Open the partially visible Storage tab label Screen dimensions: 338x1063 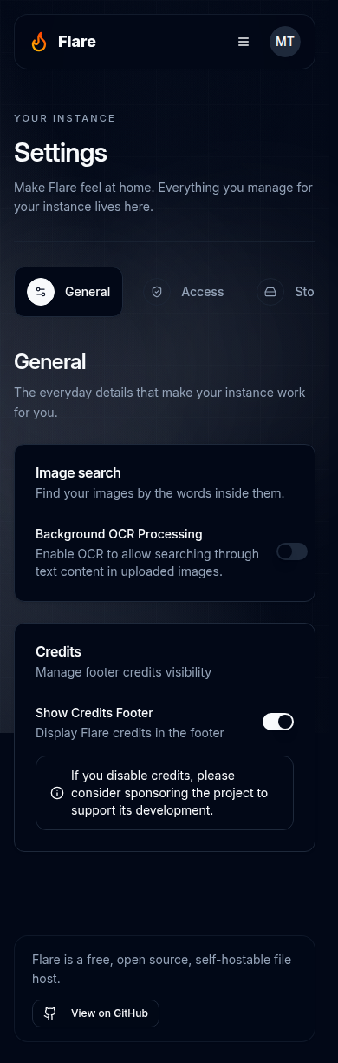305,292
